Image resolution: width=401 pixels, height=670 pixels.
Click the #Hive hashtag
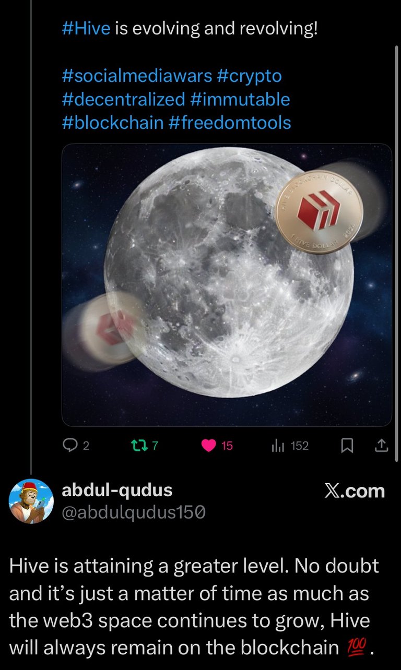[86, 29]
